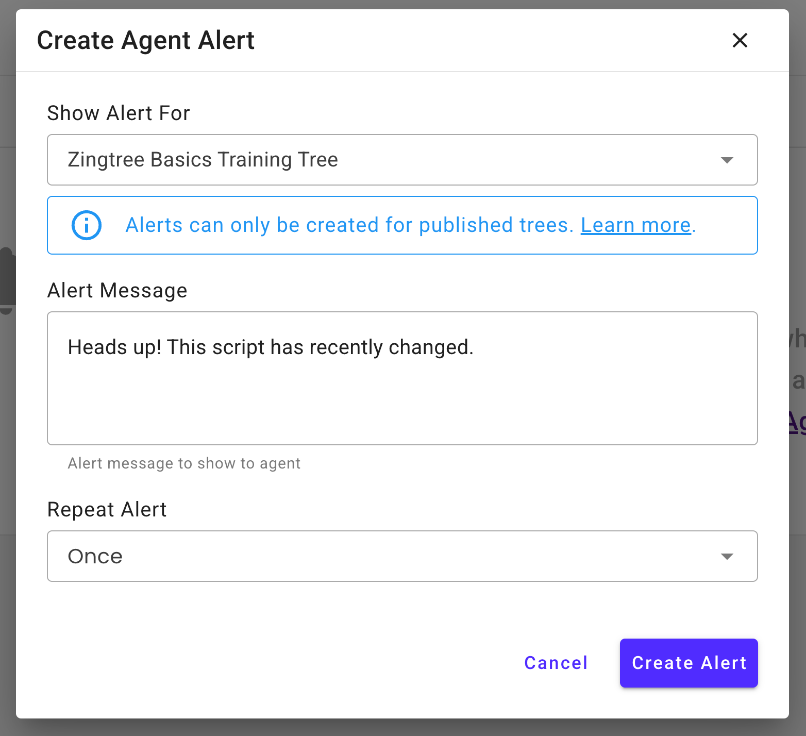Click the Repeat Alert label
Screen dimensions: 806x736
click(107, 509)
